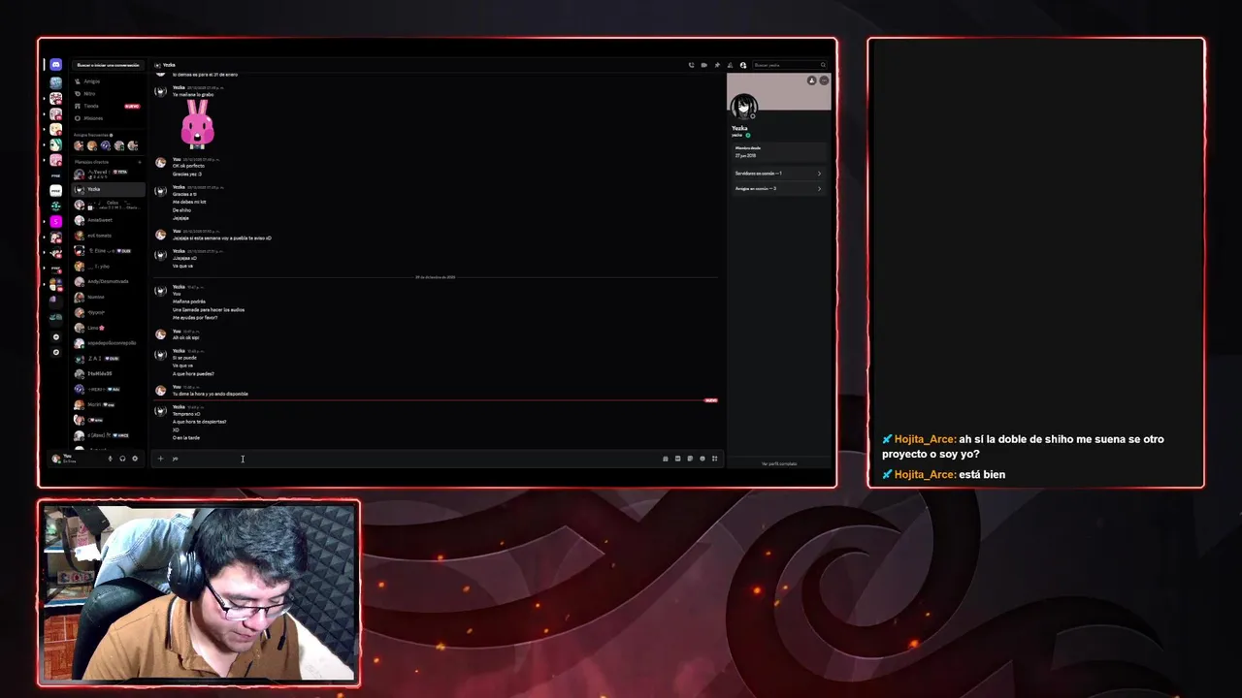This screenshot has width=1242, height=698.
Task: Click the webcam feed overlay
Action: point(199,593)
